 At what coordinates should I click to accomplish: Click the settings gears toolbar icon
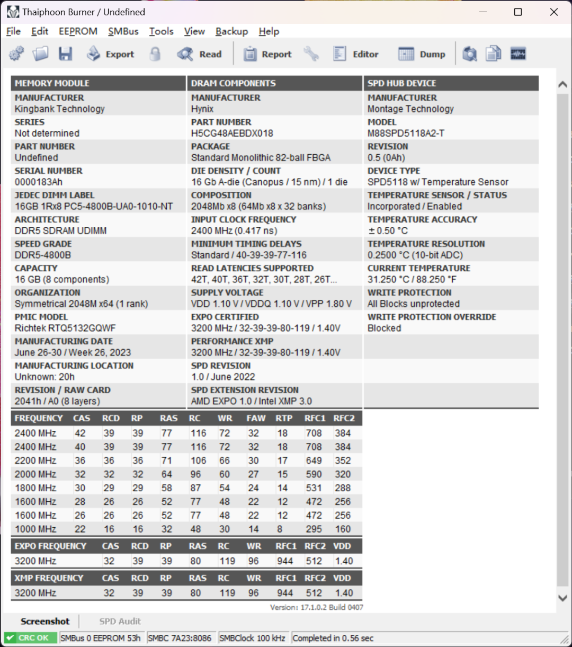coord(16,54)
